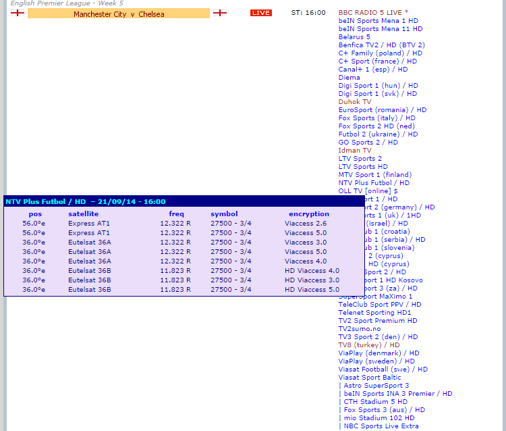
Task: Click the red LIVE badge
Action: pos(260,13)
